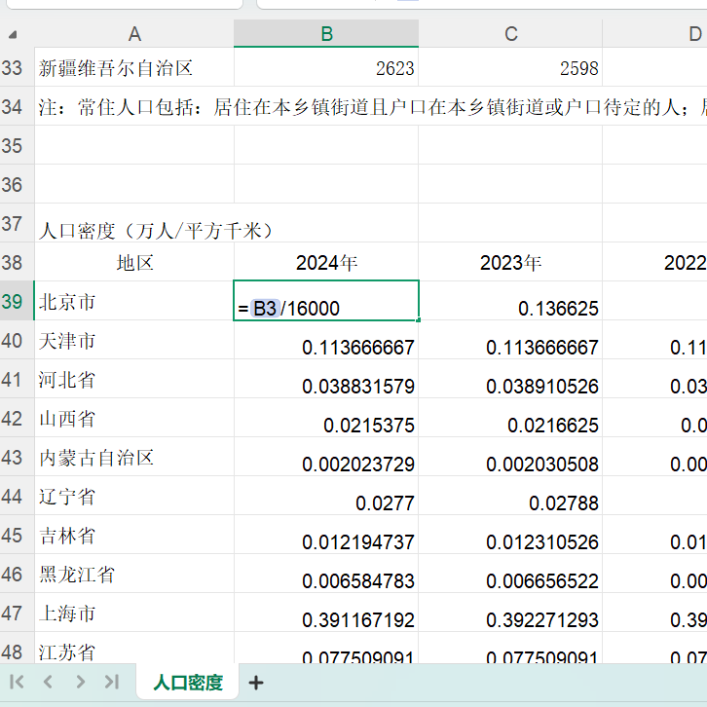Click cell with value 2598
Image resolution: width=707 pixels, height=707 pixels.
(510, 68)
